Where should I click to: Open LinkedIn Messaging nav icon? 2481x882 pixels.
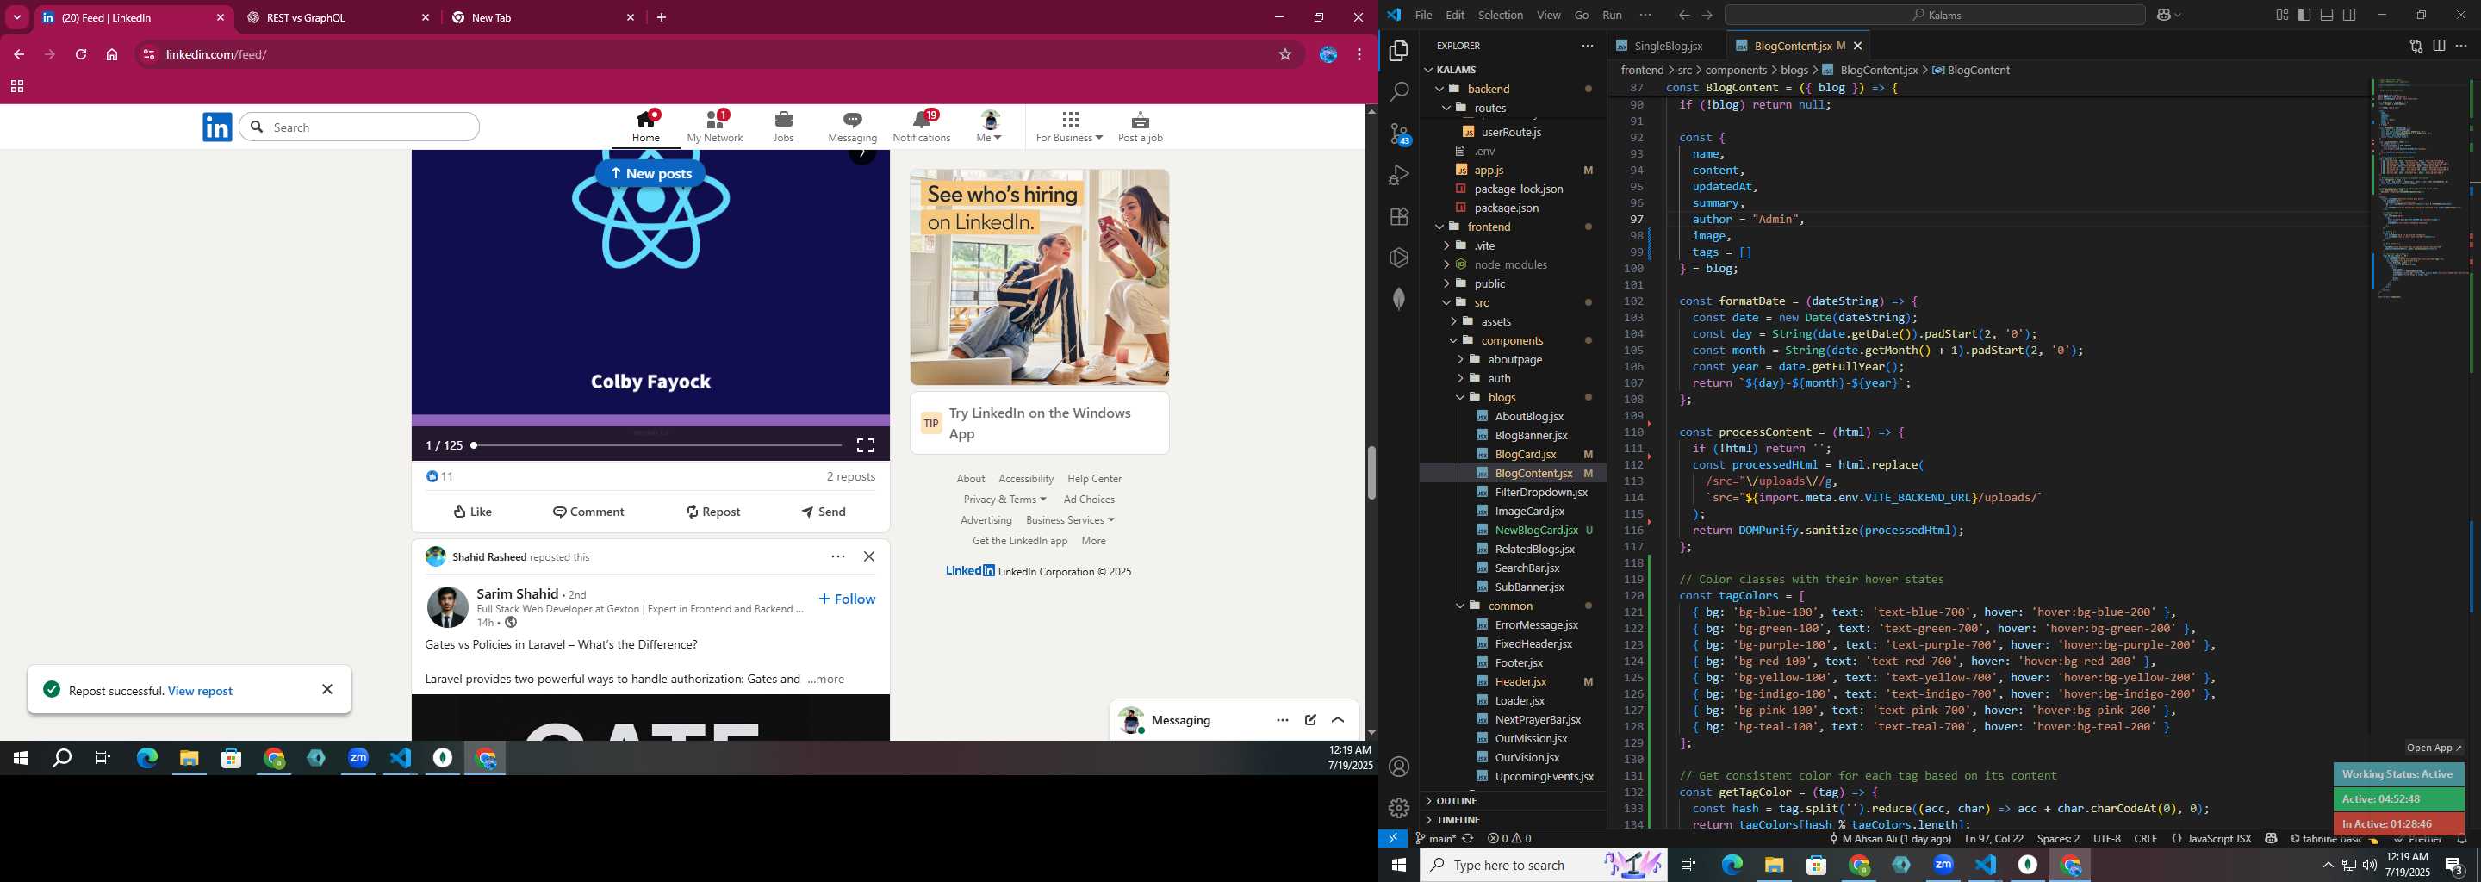point(852,126)
